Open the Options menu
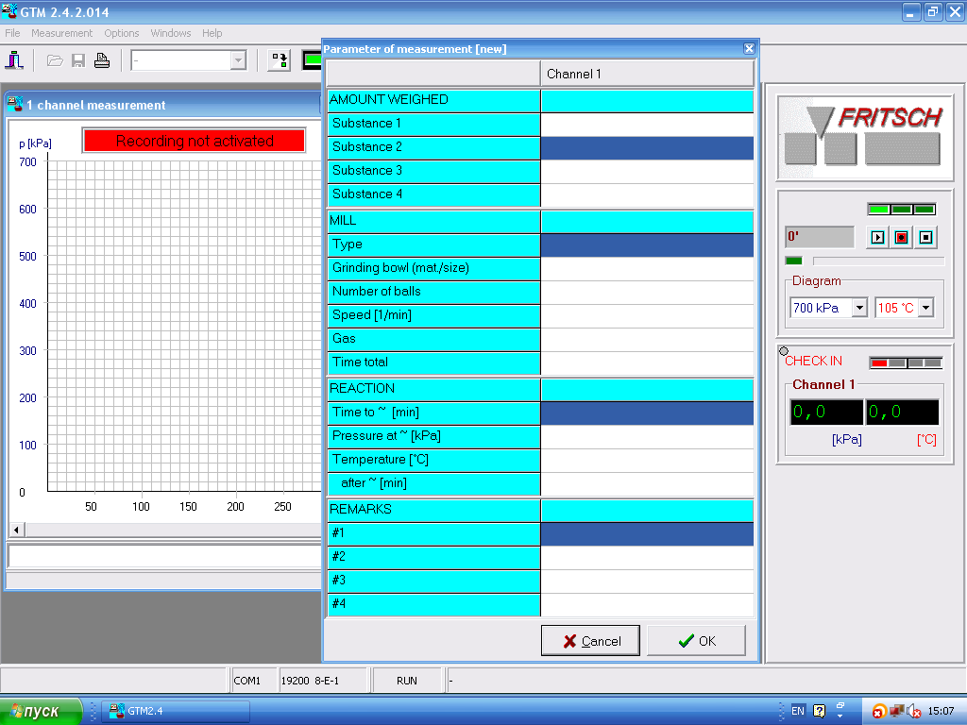This screenshot has width=967, height=725. point(122,33)
